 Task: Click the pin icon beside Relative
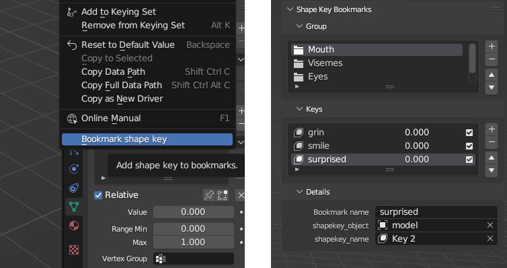pyautogui.click(x=209, y=195)
